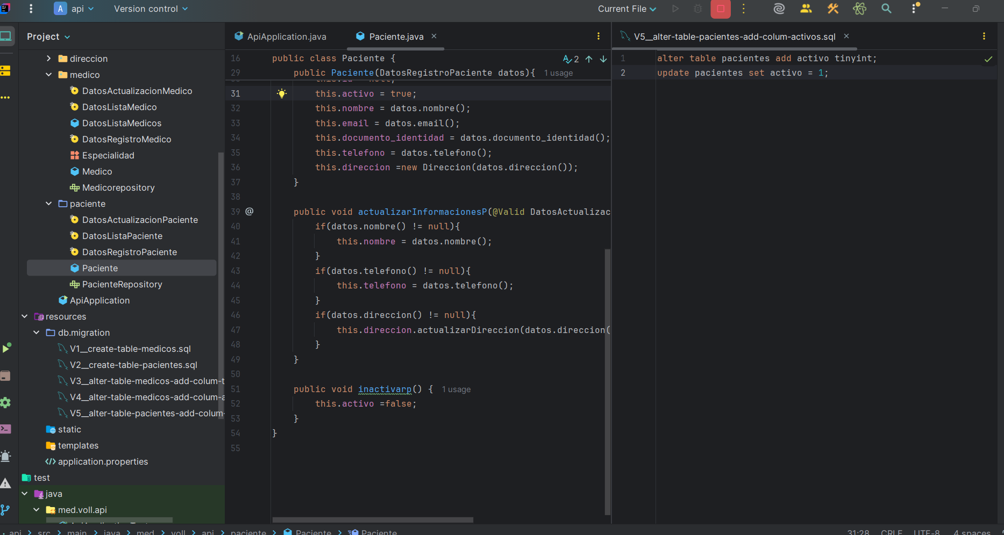Click the Debug bug icon
Viewport: 1004px width, 535px height.
point(698,9)
